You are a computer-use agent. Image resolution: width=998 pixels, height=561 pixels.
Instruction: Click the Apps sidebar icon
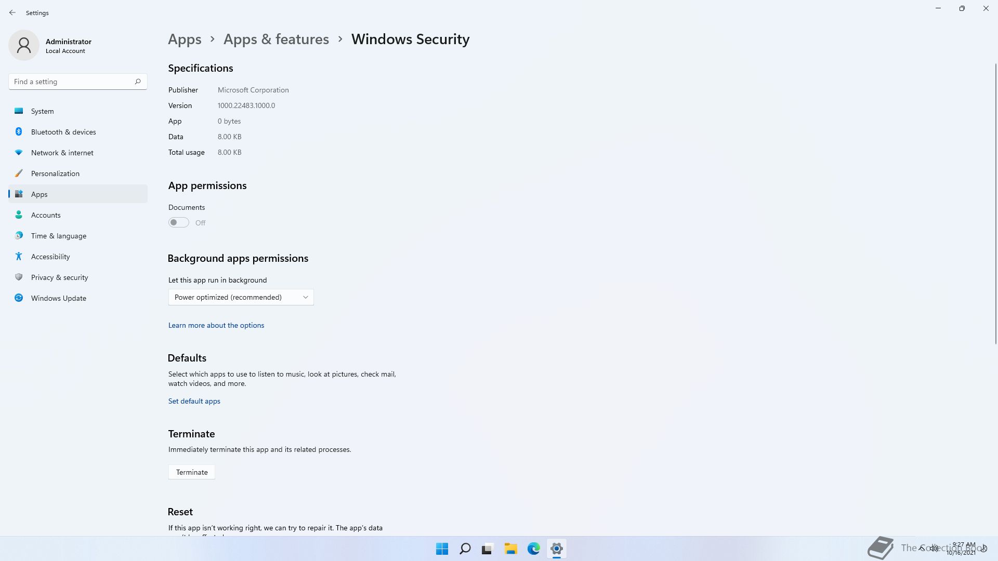pyautogui.click(x=19, y=194)
